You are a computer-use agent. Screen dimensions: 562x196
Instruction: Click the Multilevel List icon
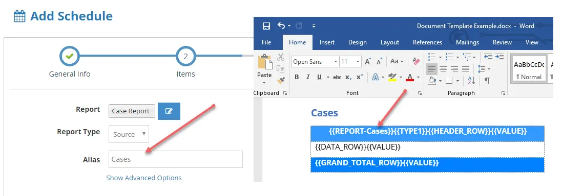tap(467, 57)
